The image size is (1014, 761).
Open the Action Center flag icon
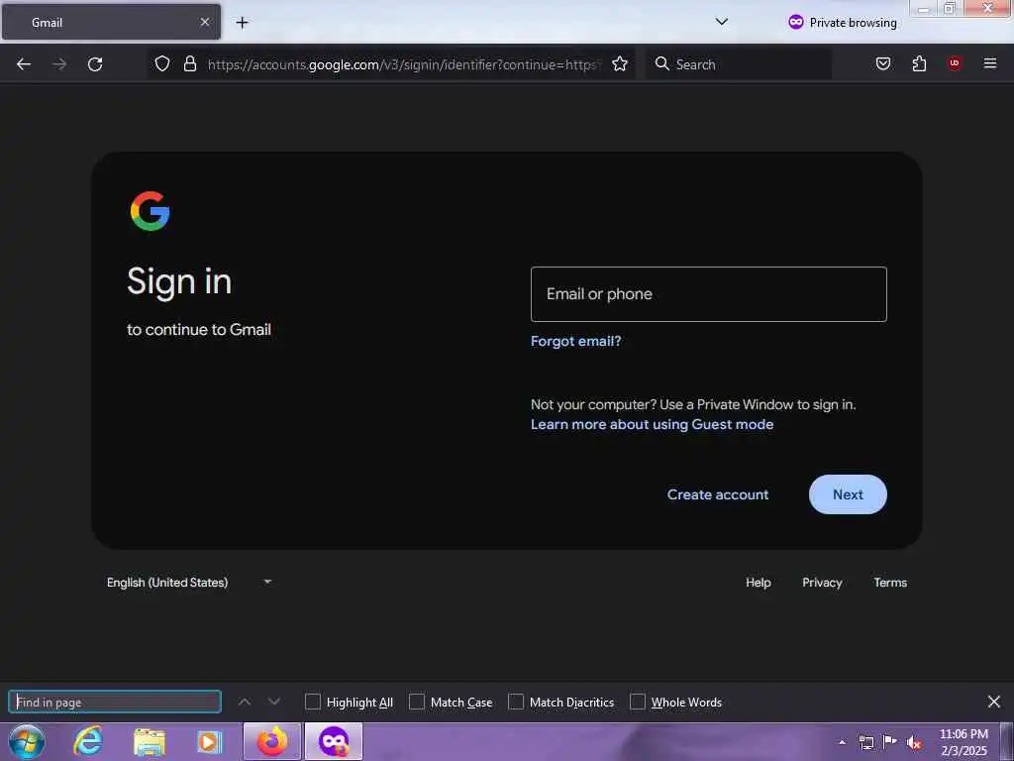pos(890,742)
